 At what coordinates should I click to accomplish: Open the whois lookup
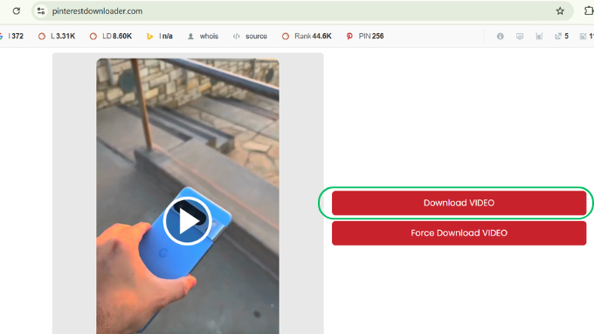coord(203,36)
